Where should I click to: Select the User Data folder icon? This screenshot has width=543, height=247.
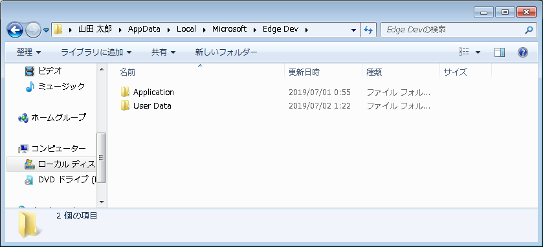pyautogui.click(x=125, y=105)
